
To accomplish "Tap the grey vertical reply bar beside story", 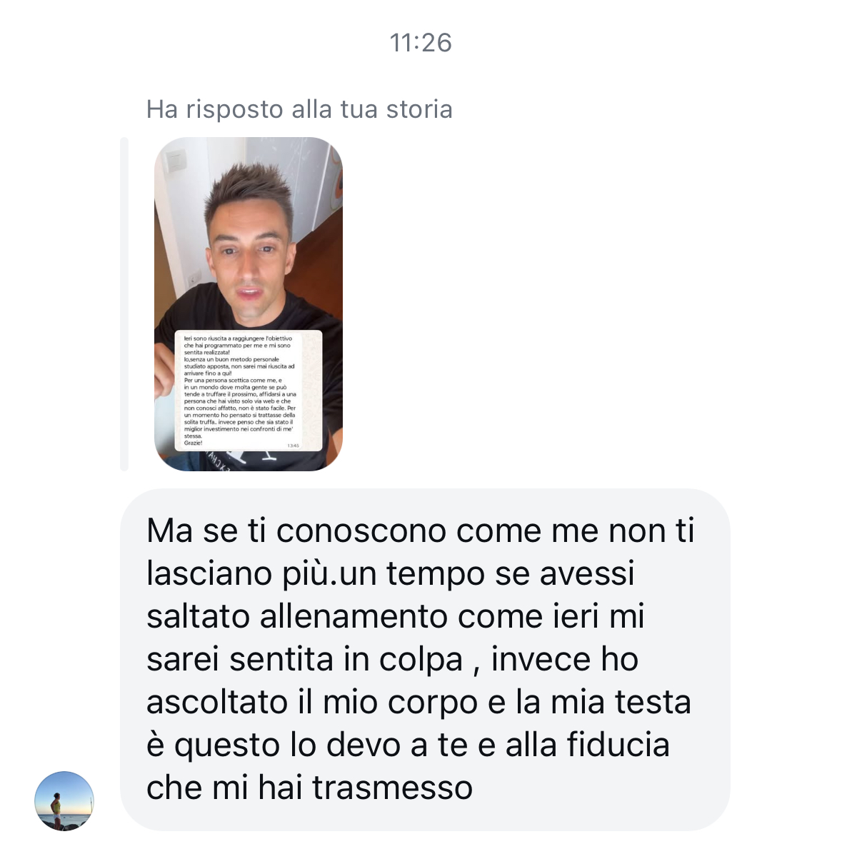I will coord(124,304).
